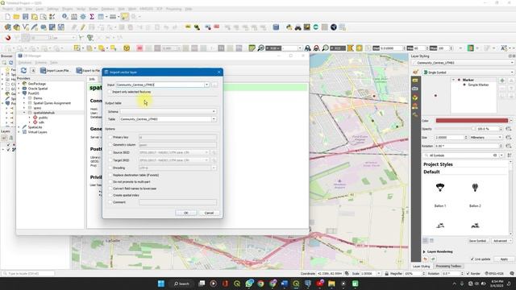Open Windows Start menu on the taskbar
Image resolution: width=516 pixels, height=290 pixels.
point(161,284)
